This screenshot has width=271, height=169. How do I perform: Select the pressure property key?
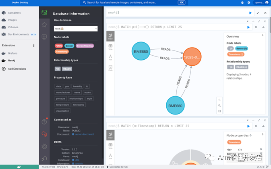click(61, 99)
